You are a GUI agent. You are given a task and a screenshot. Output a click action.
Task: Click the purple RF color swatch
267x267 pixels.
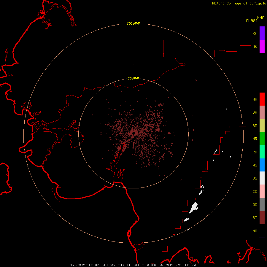(262, 33)
